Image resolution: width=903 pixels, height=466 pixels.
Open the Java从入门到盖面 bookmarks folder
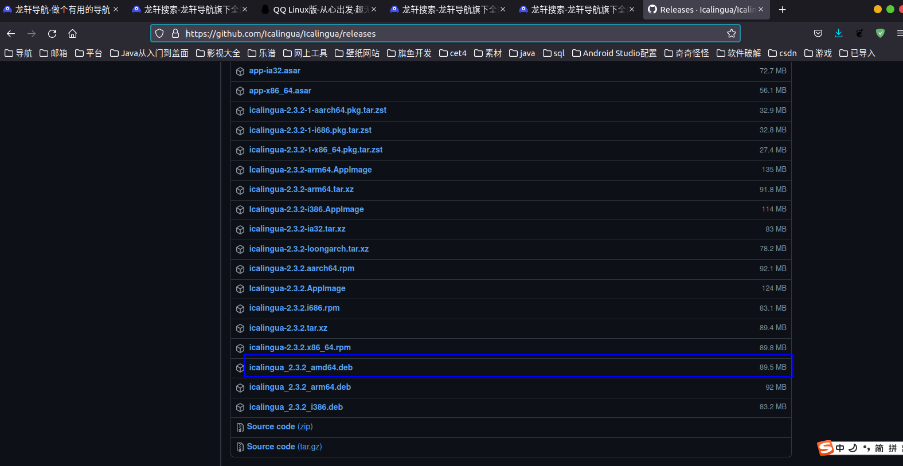[x=149, y=53]
